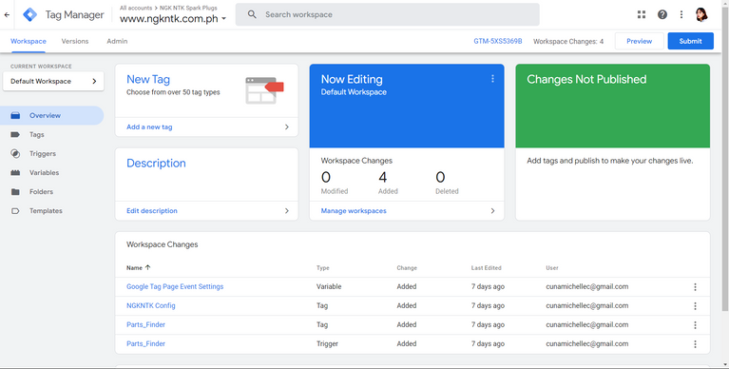Viewport: 729px width, 369px height.
Task: Open three-dot menu for NGKNTK Config row
Action: click(695, 305)
